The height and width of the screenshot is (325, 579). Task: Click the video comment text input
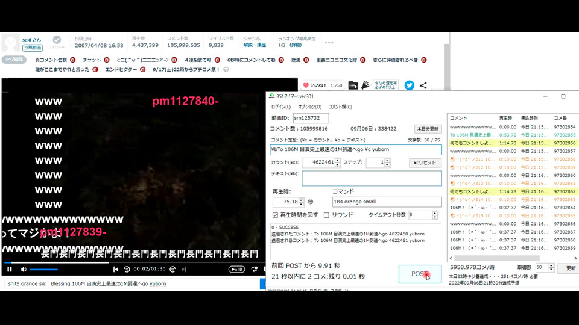tap(154, 283)
